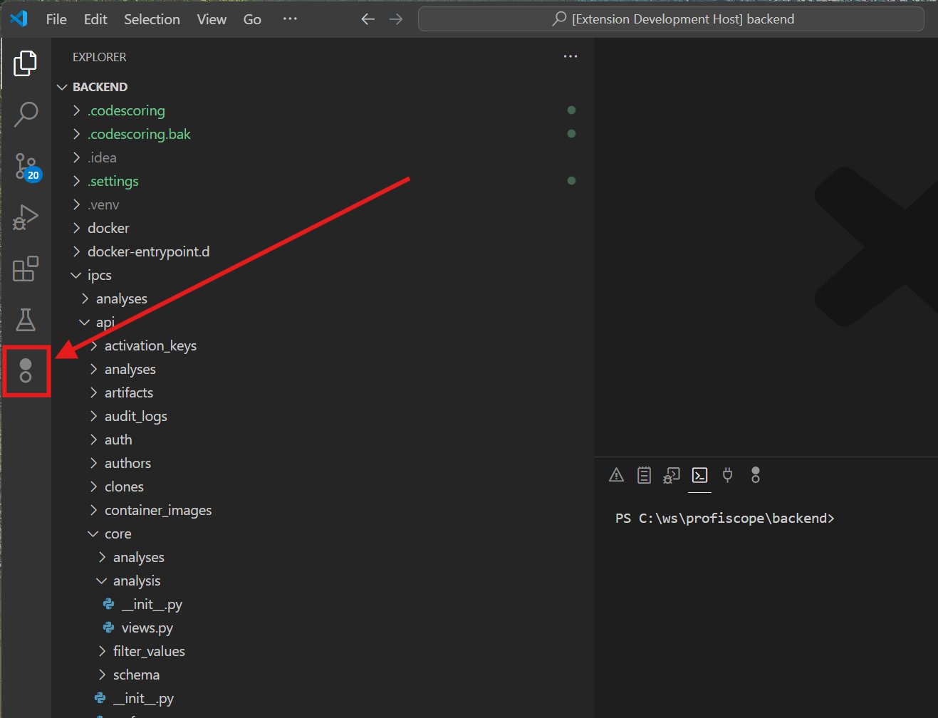Open the File menu
The height and width of the screenshot is (718, 938).
[x=56, y=19]
